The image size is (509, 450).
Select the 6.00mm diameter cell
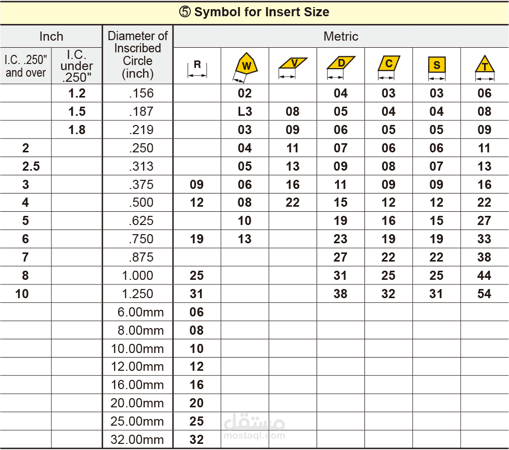(x=140, y=312)
